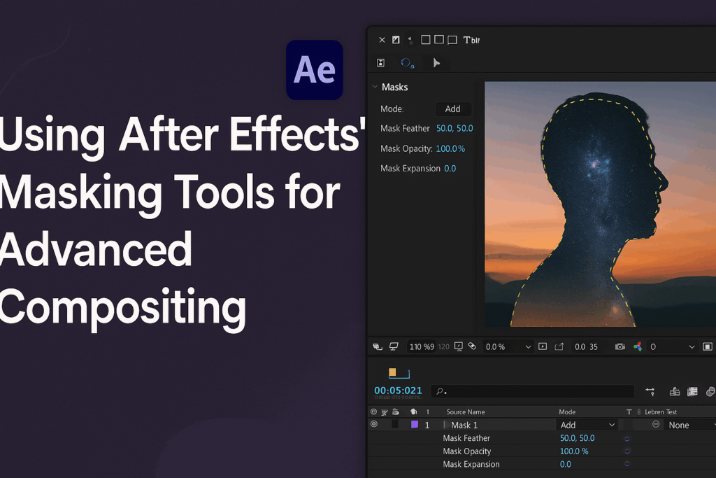Click Mask 1's purple label color swatch
This screenshot has width=716, height=478.
(416, 425)
